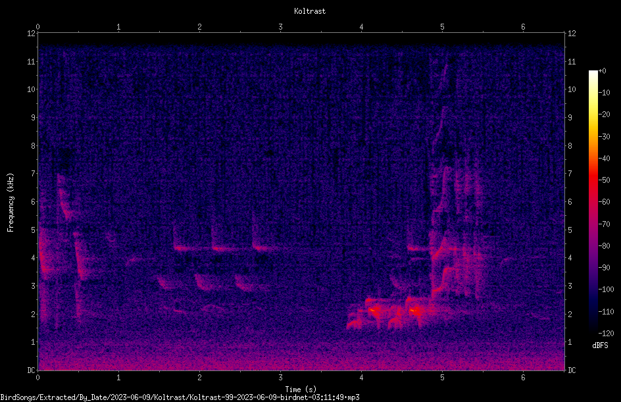
Task: Click the -100 label on the color scale
Action: (x=606, y=289)
